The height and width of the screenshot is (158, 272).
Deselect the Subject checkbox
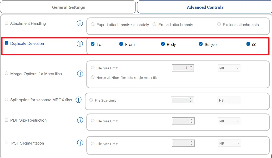coord(201,44)
